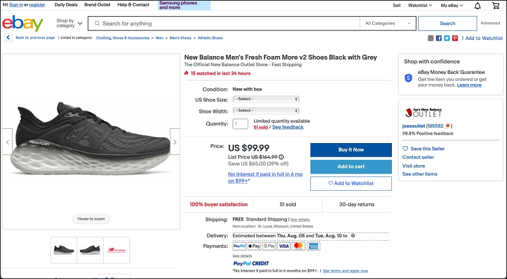This screenshot has height=279, width=507.
Task: Share listing on Facebook icon
Action: click(439, 38)
